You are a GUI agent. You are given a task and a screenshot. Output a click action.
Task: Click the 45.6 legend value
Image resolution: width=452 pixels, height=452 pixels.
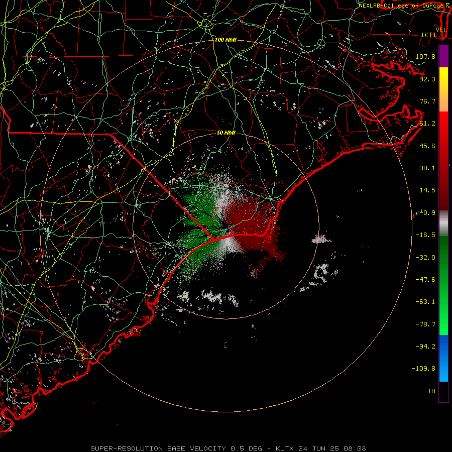click(x=427, y=146)
